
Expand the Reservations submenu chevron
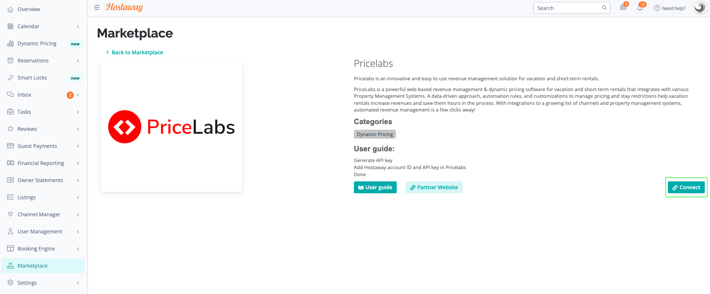pyautogui.click(x=78, y=61)
